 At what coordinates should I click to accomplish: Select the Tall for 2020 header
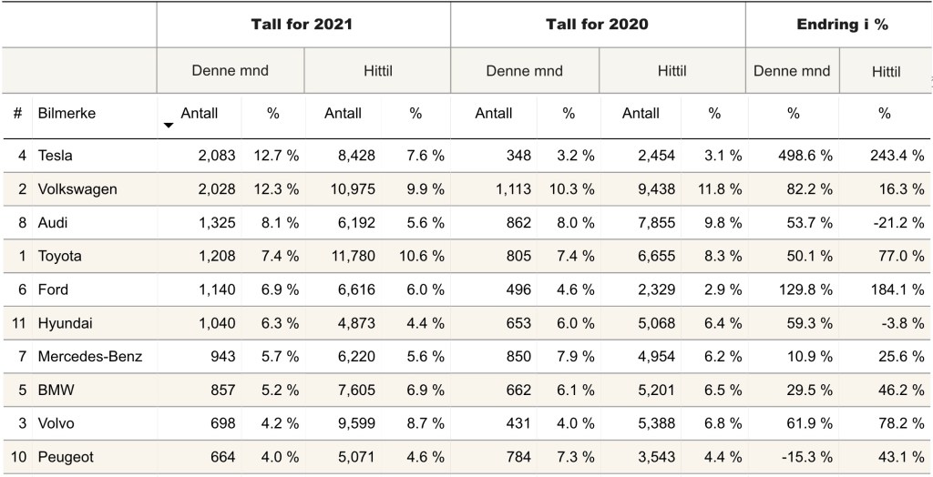(597, 25)
